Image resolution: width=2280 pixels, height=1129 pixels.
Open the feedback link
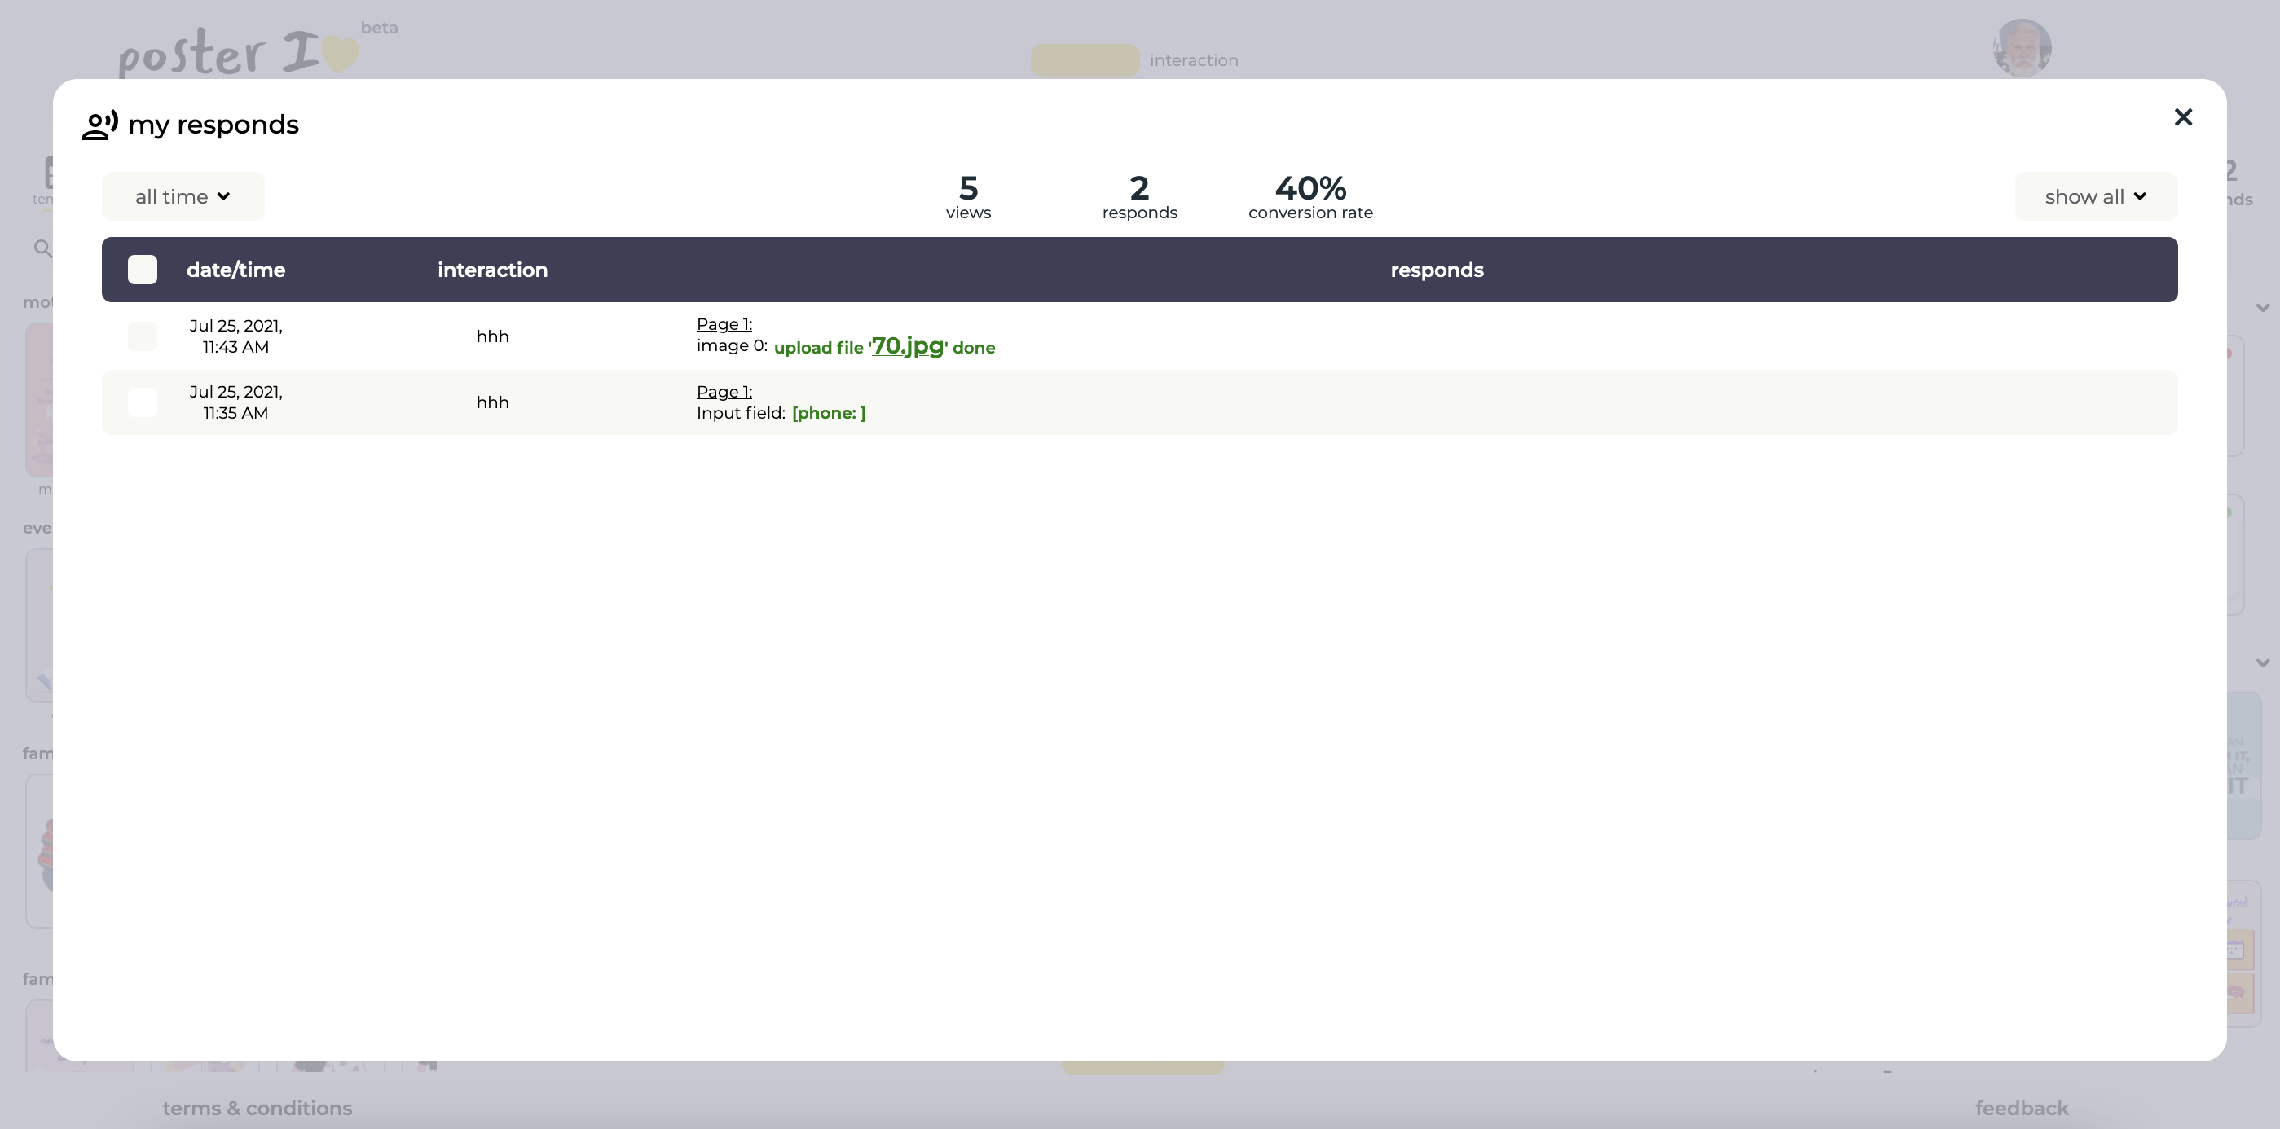point(2022,1108)
